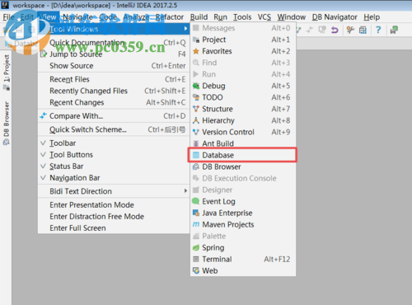The image size is (412, 305).
Task: Open the Help menu
Action: [x=372, y=17]
